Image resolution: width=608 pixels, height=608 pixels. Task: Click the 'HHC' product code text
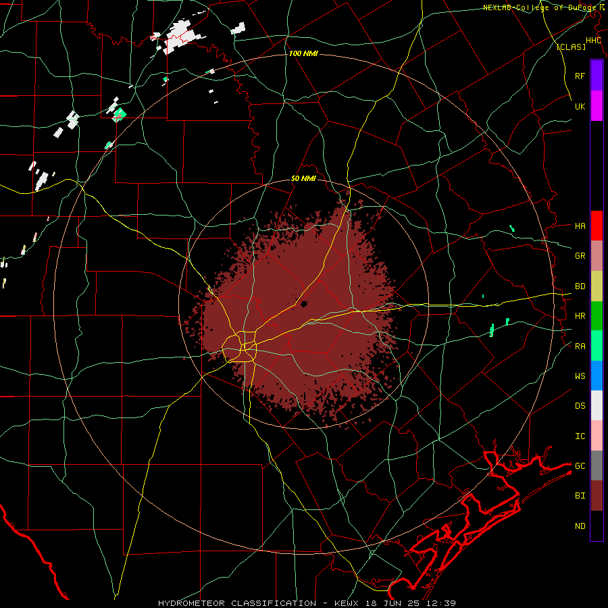[x=593, y=41]
